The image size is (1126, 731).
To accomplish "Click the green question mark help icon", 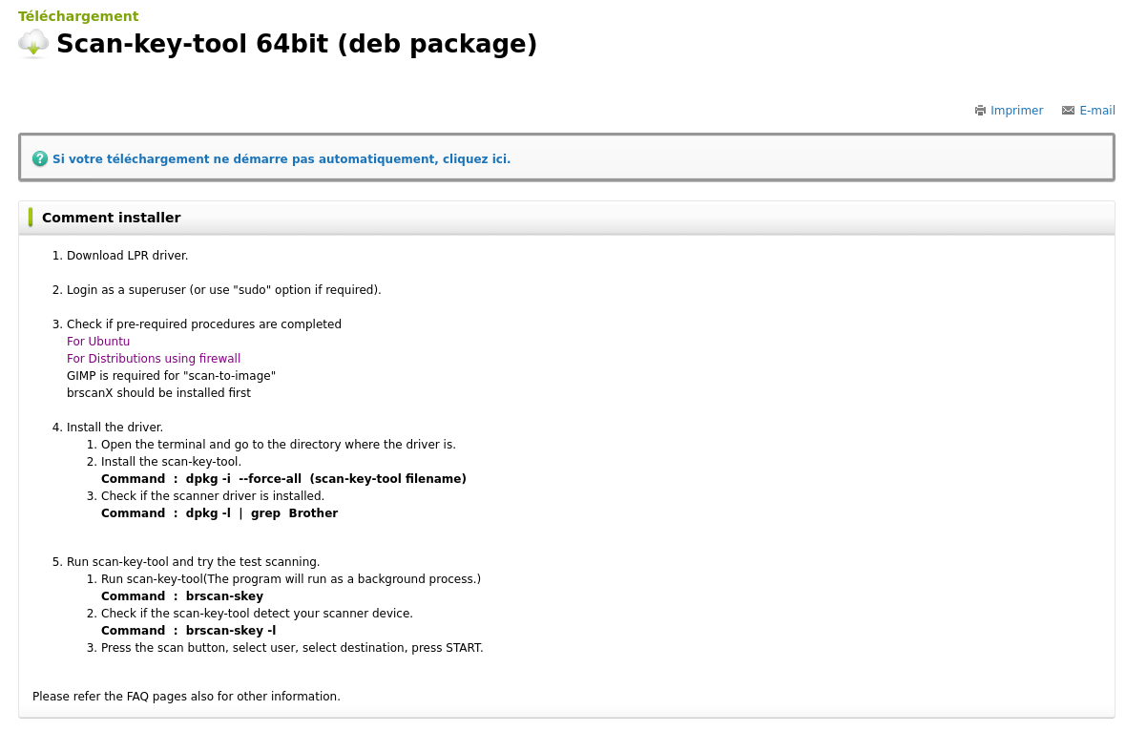I will [40, 158].
